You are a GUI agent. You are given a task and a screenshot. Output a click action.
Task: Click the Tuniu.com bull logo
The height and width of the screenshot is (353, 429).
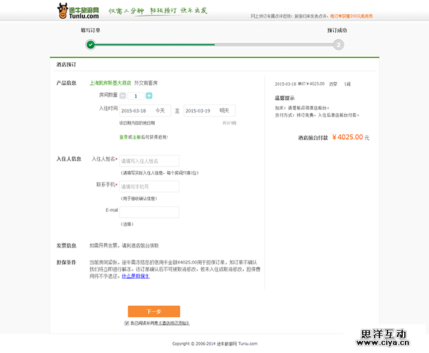coord(78,11)
